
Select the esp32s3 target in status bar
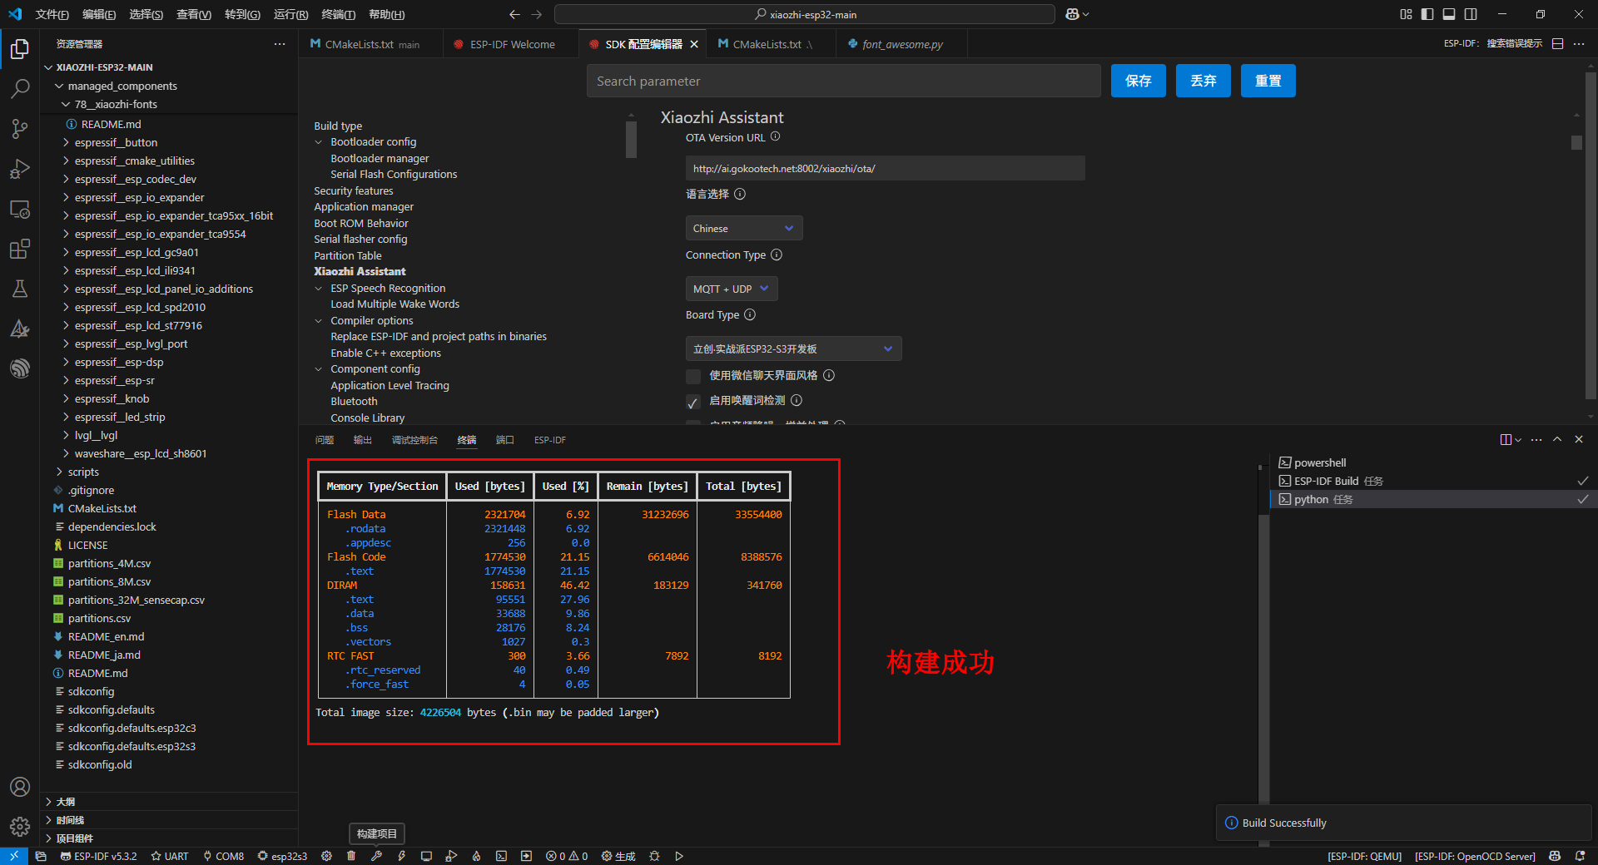[282, 856]
